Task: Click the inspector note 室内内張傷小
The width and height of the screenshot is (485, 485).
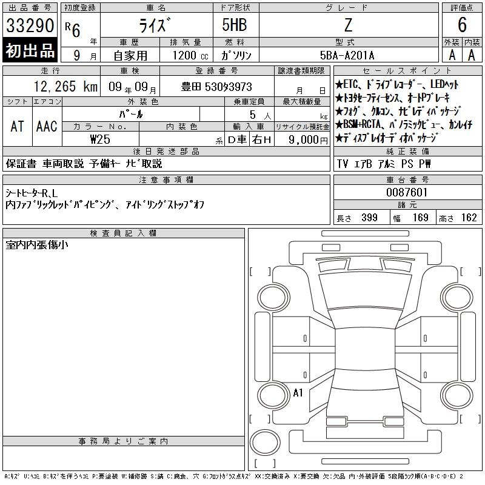Action: tap(37, 245)
